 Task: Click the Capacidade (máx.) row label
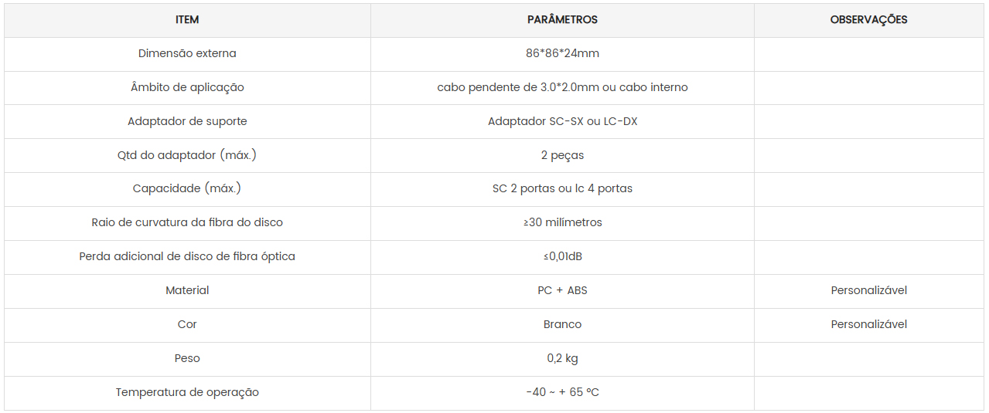[187, 188]
